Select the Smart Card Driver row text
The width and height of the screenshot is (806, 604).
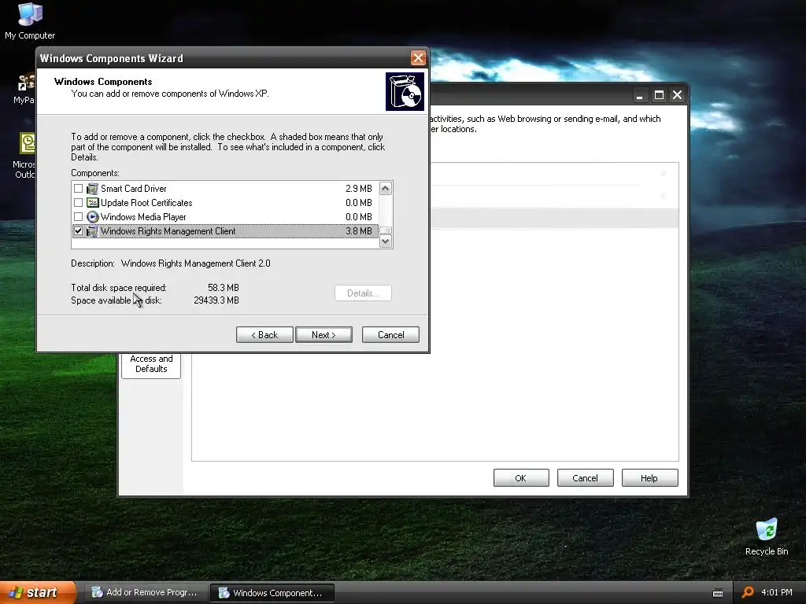click(134, 189)
